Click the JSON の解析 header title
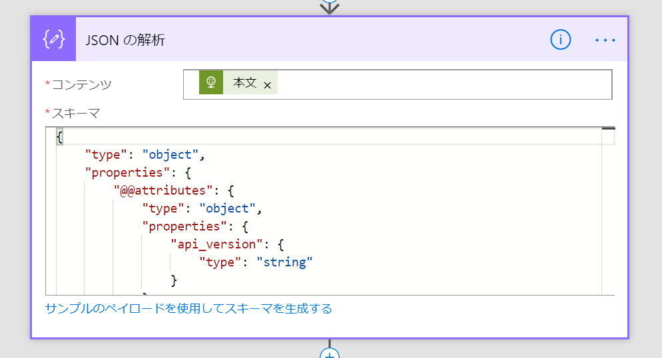This screenshot has width=662, height=358. 125,40
